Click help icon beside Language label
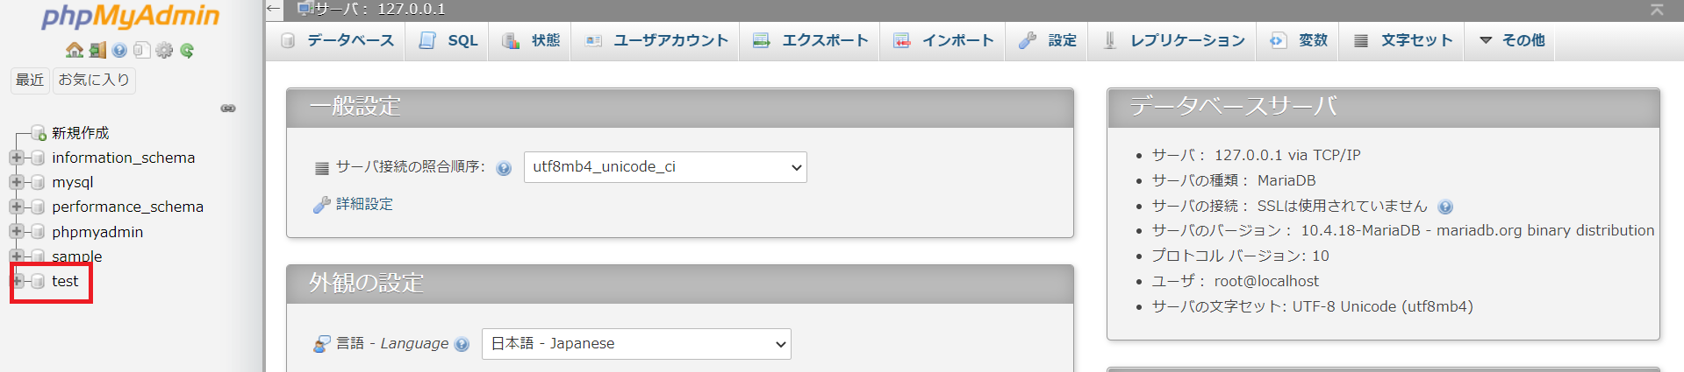Screen dimensions: 1684x372 (x=462, y=344)
